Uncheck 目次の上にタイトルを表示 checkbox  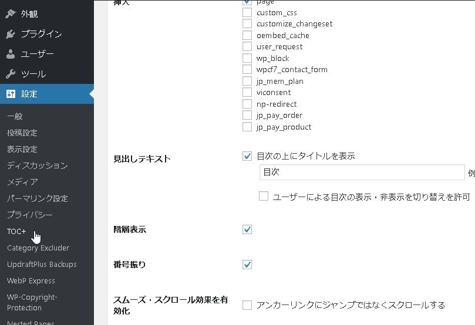pos(247,156)
